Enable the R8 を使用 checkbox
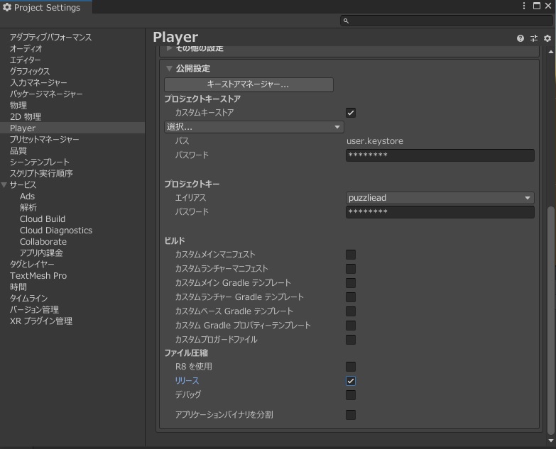The height and width of the screenshot is (449, 556). 351,367
